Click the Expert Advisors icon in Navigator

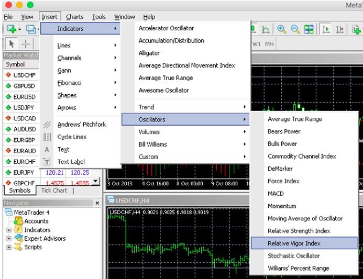(19, 238)
